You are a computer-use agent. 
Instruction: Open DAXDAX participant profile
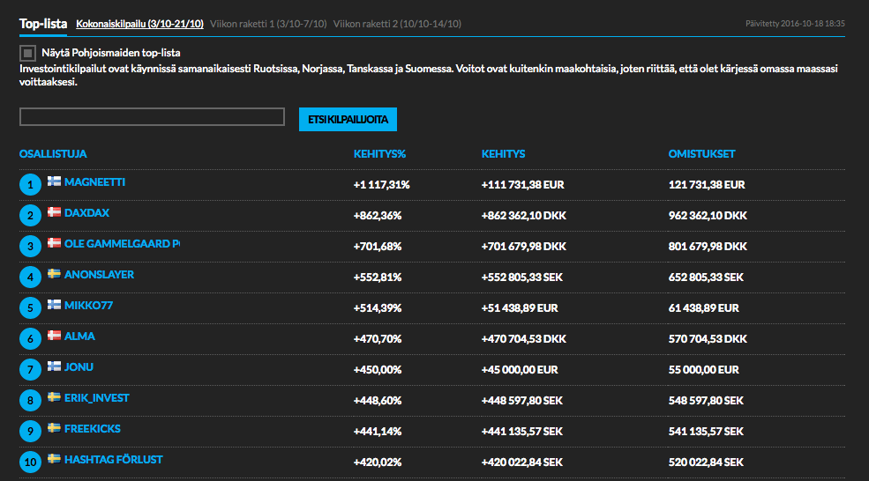pyautogui.click(x=86, y=213)
